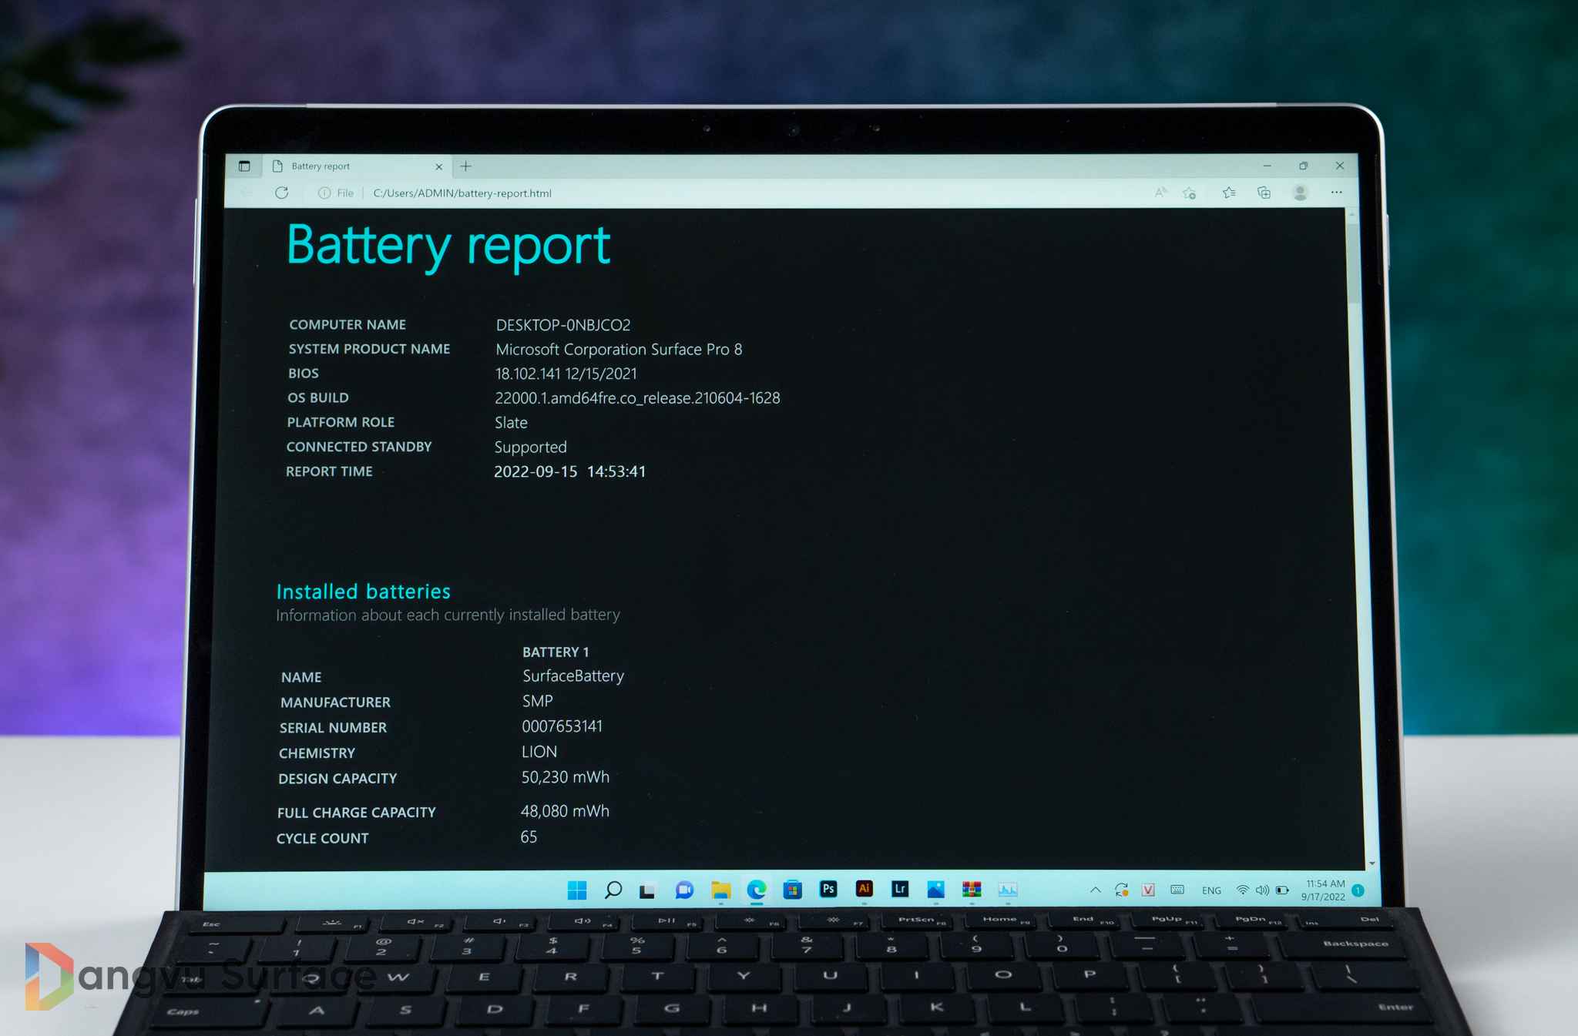Close the Battery report tab
The height and width of the screenshot is (1036, 1578).
point(438,166)
